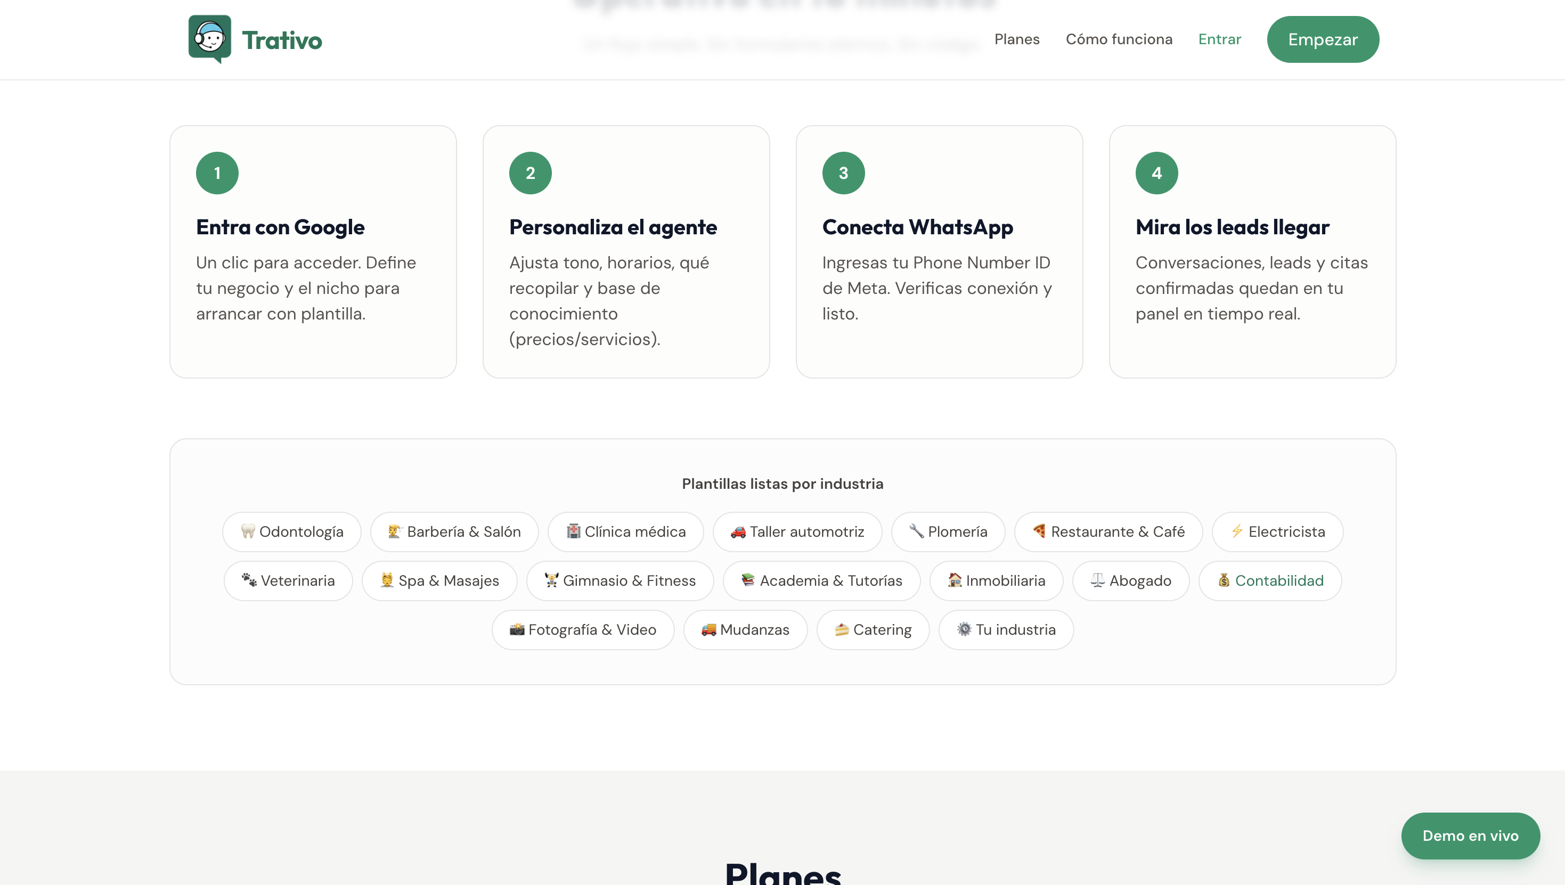The image size is (1565, 885).
Task: Open the Planes menu item
Action: tap(1016, 39)
